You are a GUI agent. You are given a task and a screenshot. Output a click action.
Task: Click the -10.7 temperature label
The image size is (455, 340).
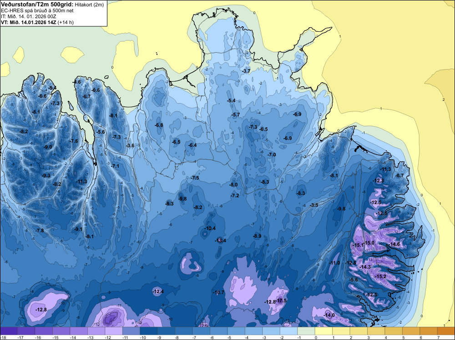(x=218, y=292)
